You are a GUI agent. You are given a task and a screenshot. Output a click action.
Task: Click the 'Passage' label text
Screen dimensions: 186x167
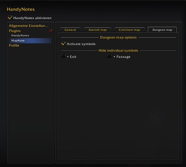(123, 57)
